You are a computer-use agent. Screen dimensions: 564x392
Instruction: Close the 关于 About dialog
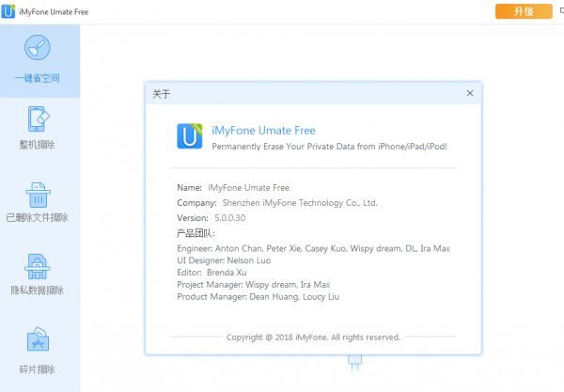[x=470, y=93]
